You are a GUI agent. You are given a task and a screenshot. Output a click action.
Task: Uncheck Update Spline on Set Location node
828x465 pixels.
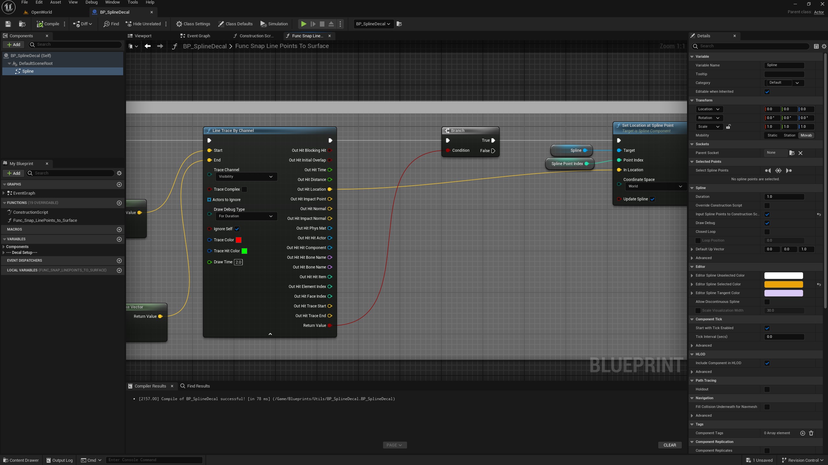[652, 199]
